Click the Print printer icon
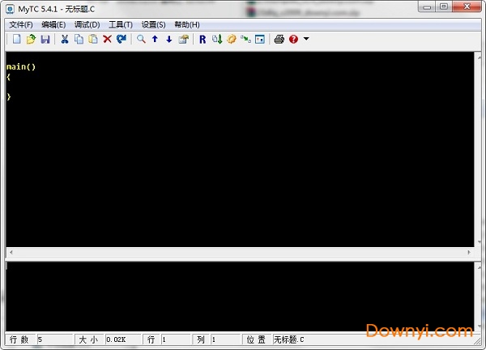Screen dimensions: 486x350 pos(279,39)
